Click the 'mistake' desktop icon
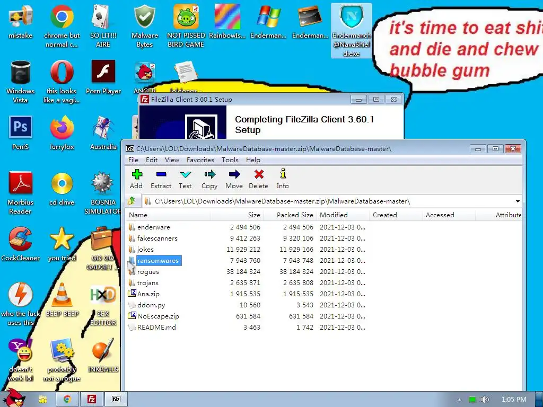The height and width of the screenshot is (407, 543). 21,21
